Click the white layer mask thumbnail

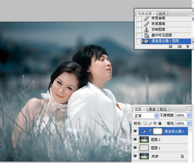click(158, 131)
